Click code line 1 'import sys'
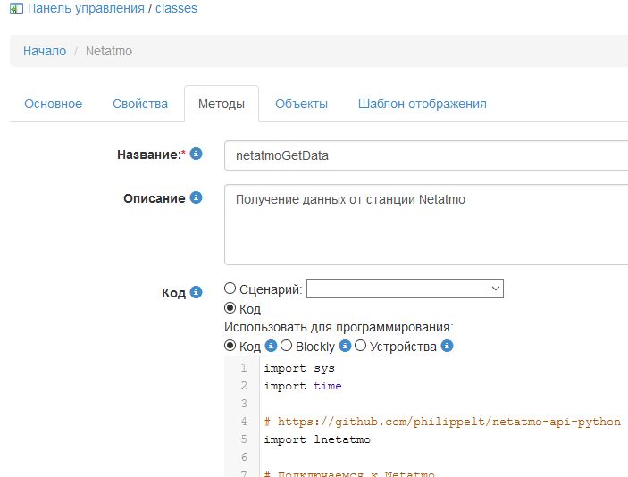The image size is (628, 477). pyautogui.click(x=299, y=368)
